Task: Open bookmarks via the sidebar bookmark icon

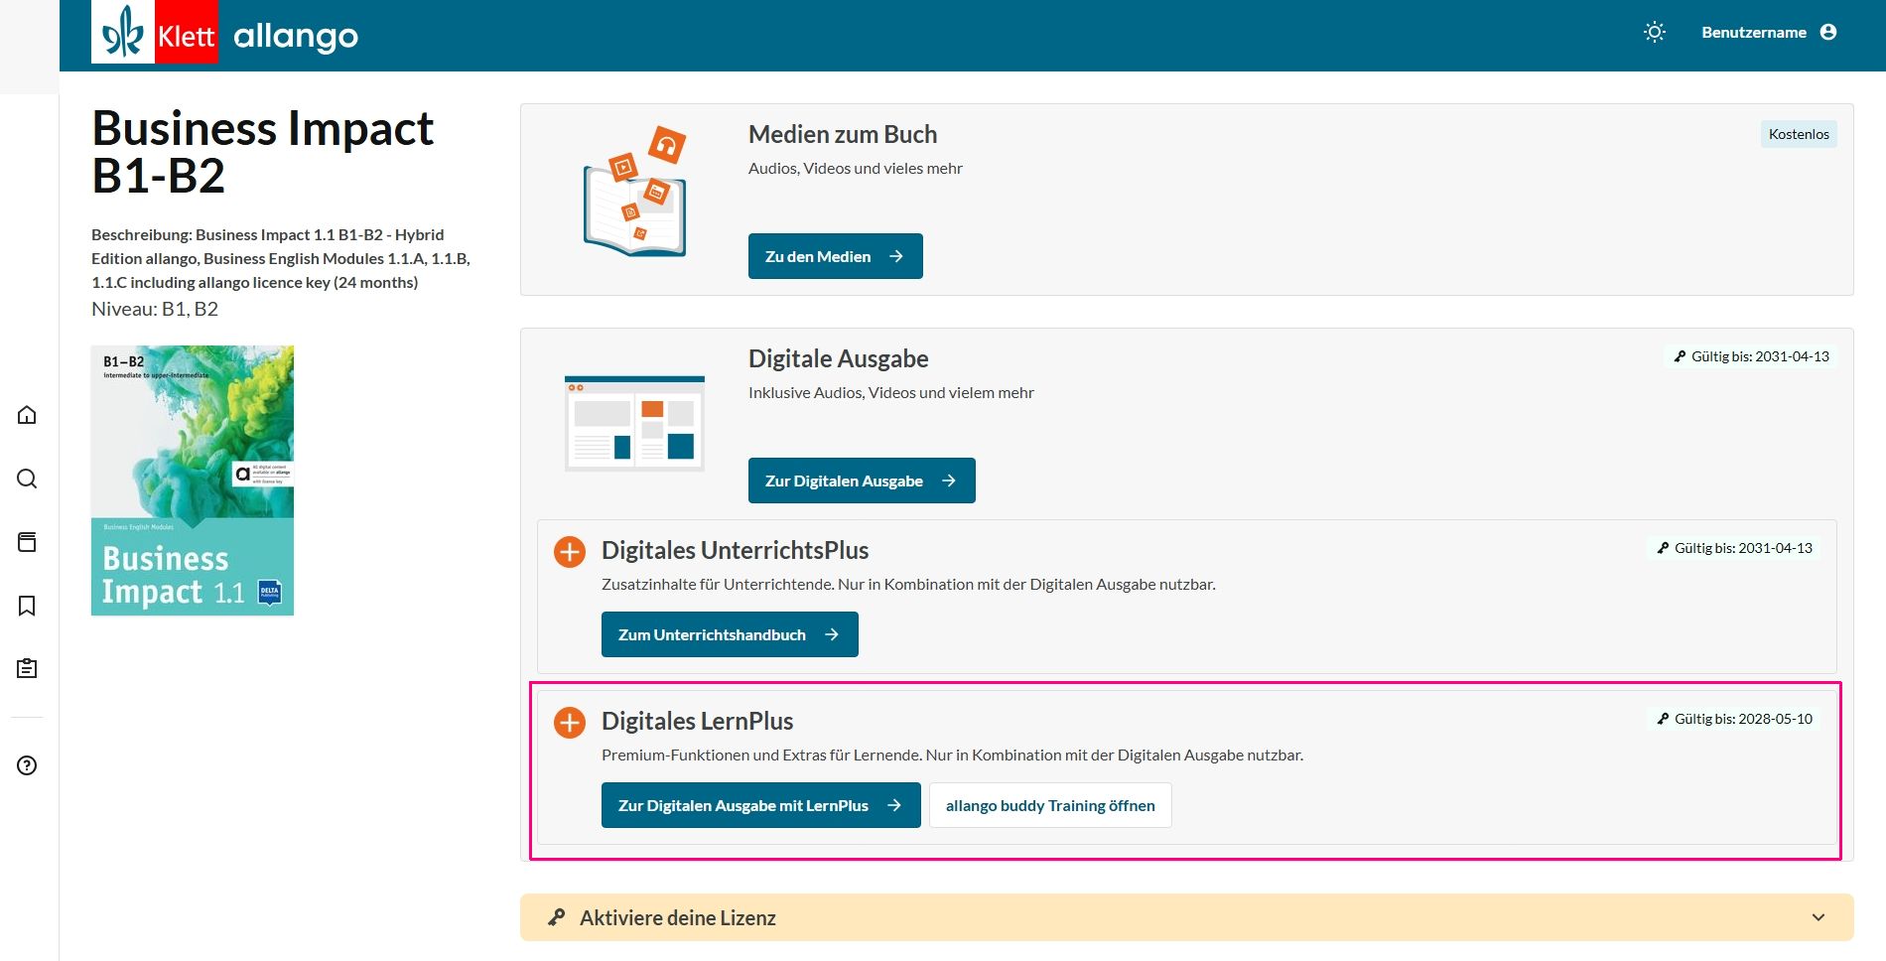Action: 27,606
